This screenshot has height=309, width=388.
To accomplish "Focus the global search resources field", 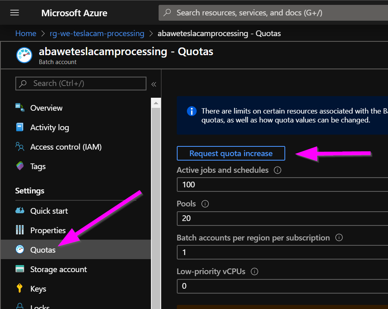I will coord(273,13).
